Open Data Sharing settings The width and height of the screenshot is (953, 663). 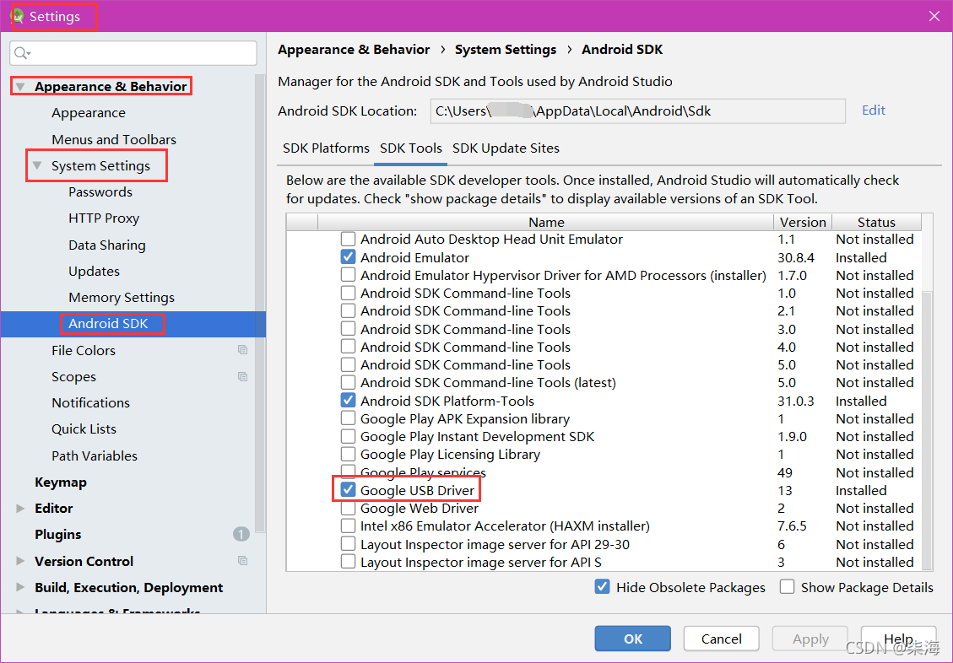[x=107, y=245]
